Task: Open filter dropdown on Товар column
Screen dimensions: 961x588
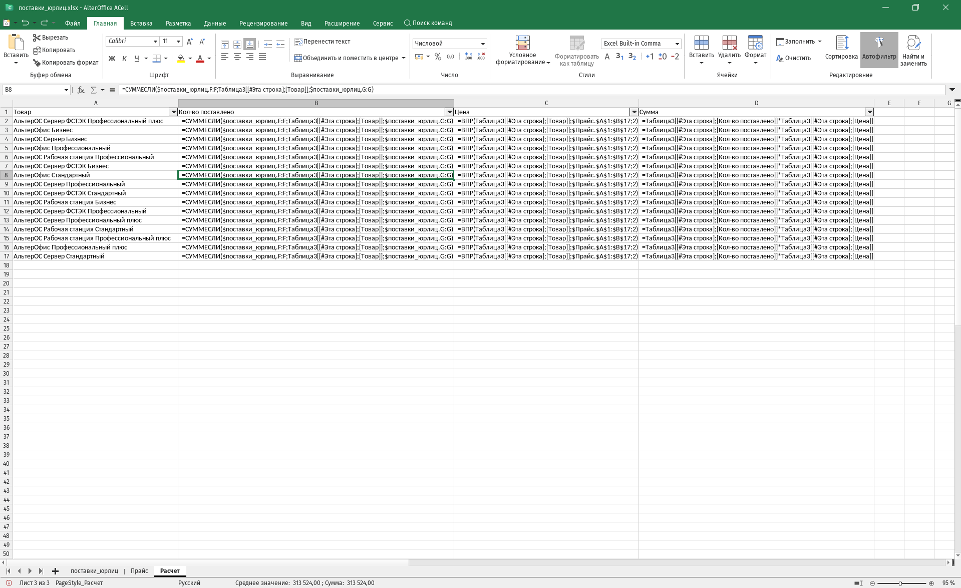Action: [x=173, y=112]
